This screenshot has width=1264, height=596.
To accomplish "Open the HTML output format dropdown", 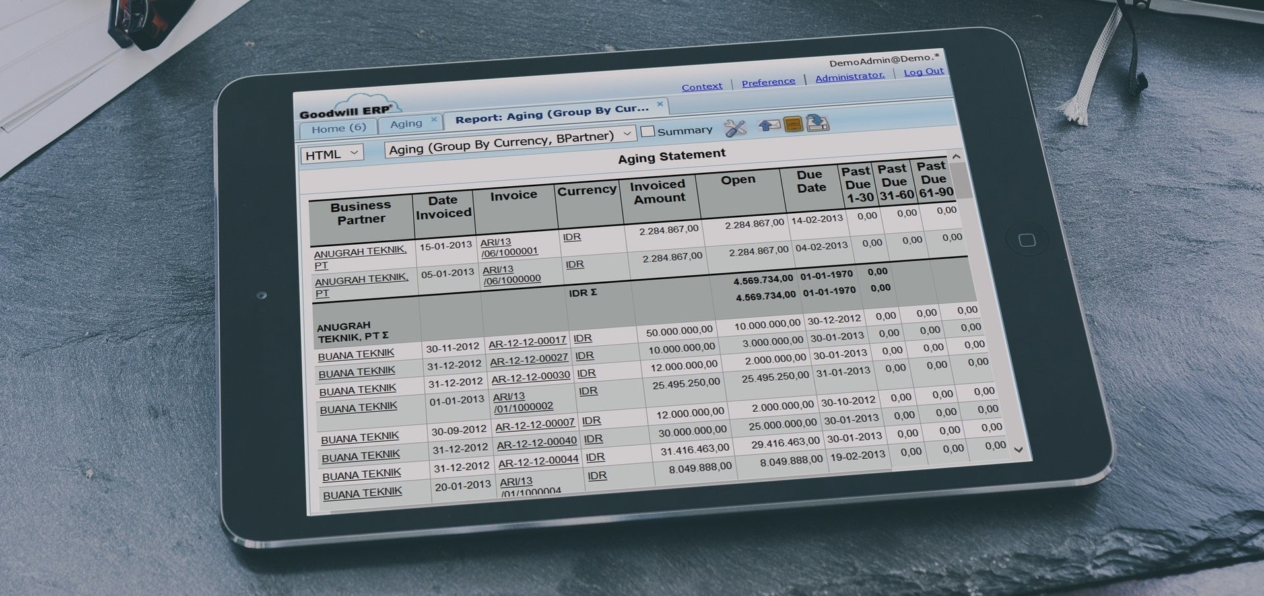I will pyautogui.click(x=332, y=154).
